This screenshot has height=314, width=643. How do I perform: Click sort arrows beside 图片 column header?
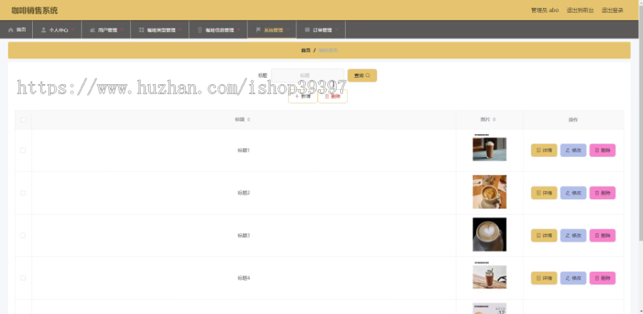(494, 120)
